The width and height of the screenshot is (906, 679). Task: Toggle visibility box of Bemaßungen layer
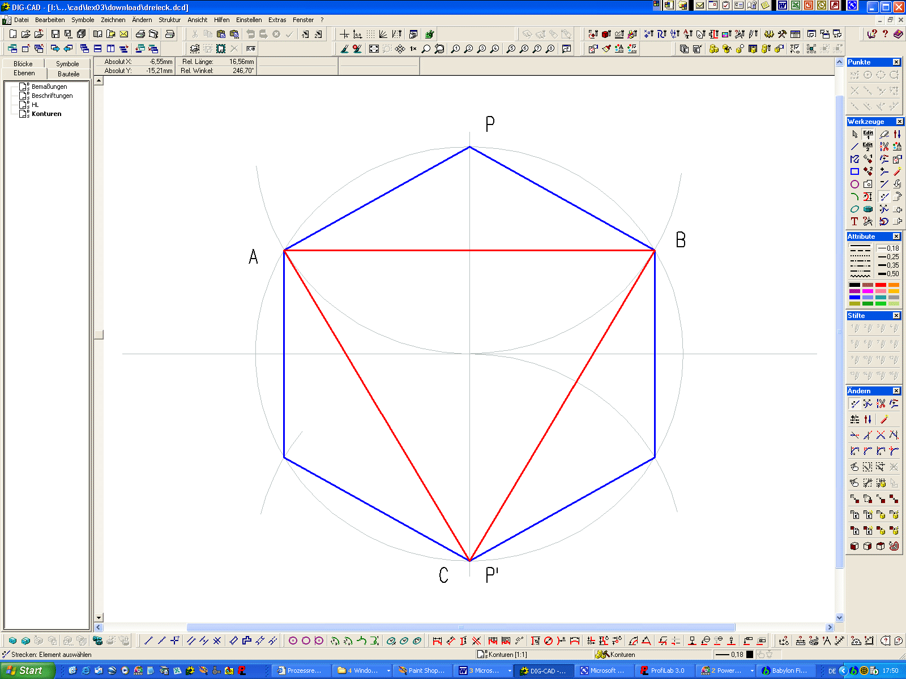click(23, 87)
